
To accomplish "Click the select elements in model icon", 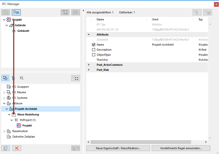I will (x=65, y=12).
